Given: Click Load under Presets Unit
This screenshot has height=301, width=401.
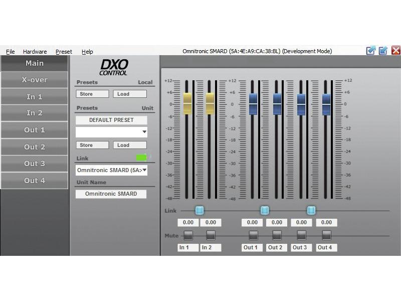Looking at the screenshot, I should (129, 145).
